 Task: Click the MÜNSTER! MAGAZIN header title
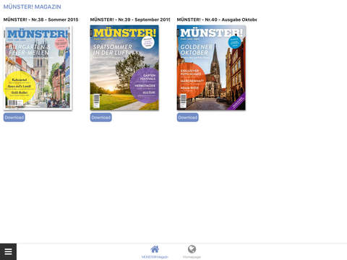coord(33,6)
